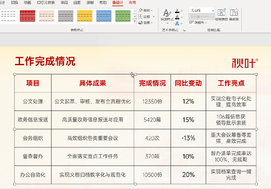Click the text fill letter A icon
Image resolution: width=271 pixels, height=189 pixels.
(x=177, y=11)
